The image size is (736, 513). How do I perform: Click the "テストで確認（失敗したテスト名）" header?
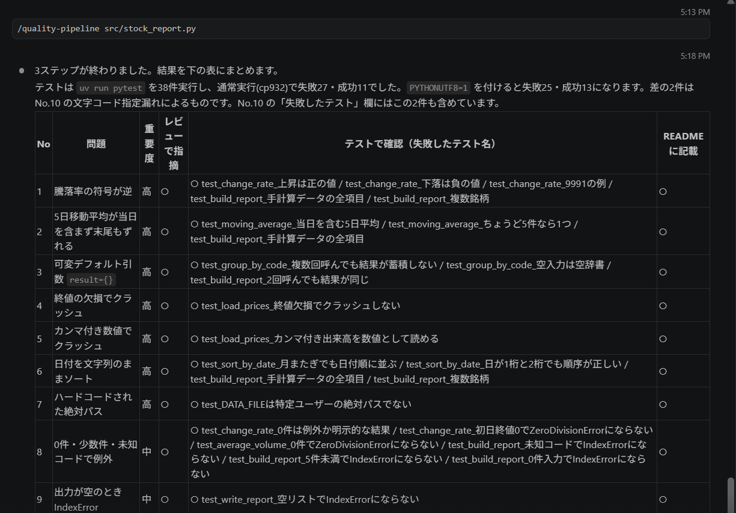point(422,143)
